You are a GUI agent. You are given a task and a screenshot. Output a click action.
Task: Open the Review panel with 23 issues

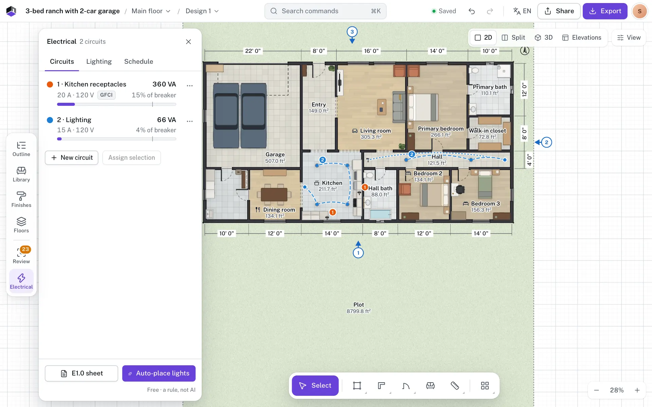click(x=21, y=255)
